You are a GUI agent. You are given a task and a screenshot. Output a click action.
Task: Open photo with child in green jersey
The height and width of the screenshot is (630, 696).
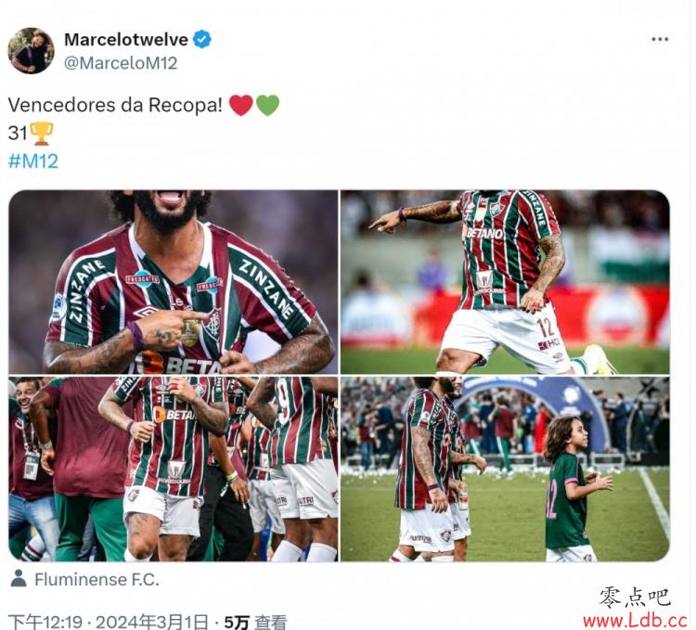click(x=505, y=469)
